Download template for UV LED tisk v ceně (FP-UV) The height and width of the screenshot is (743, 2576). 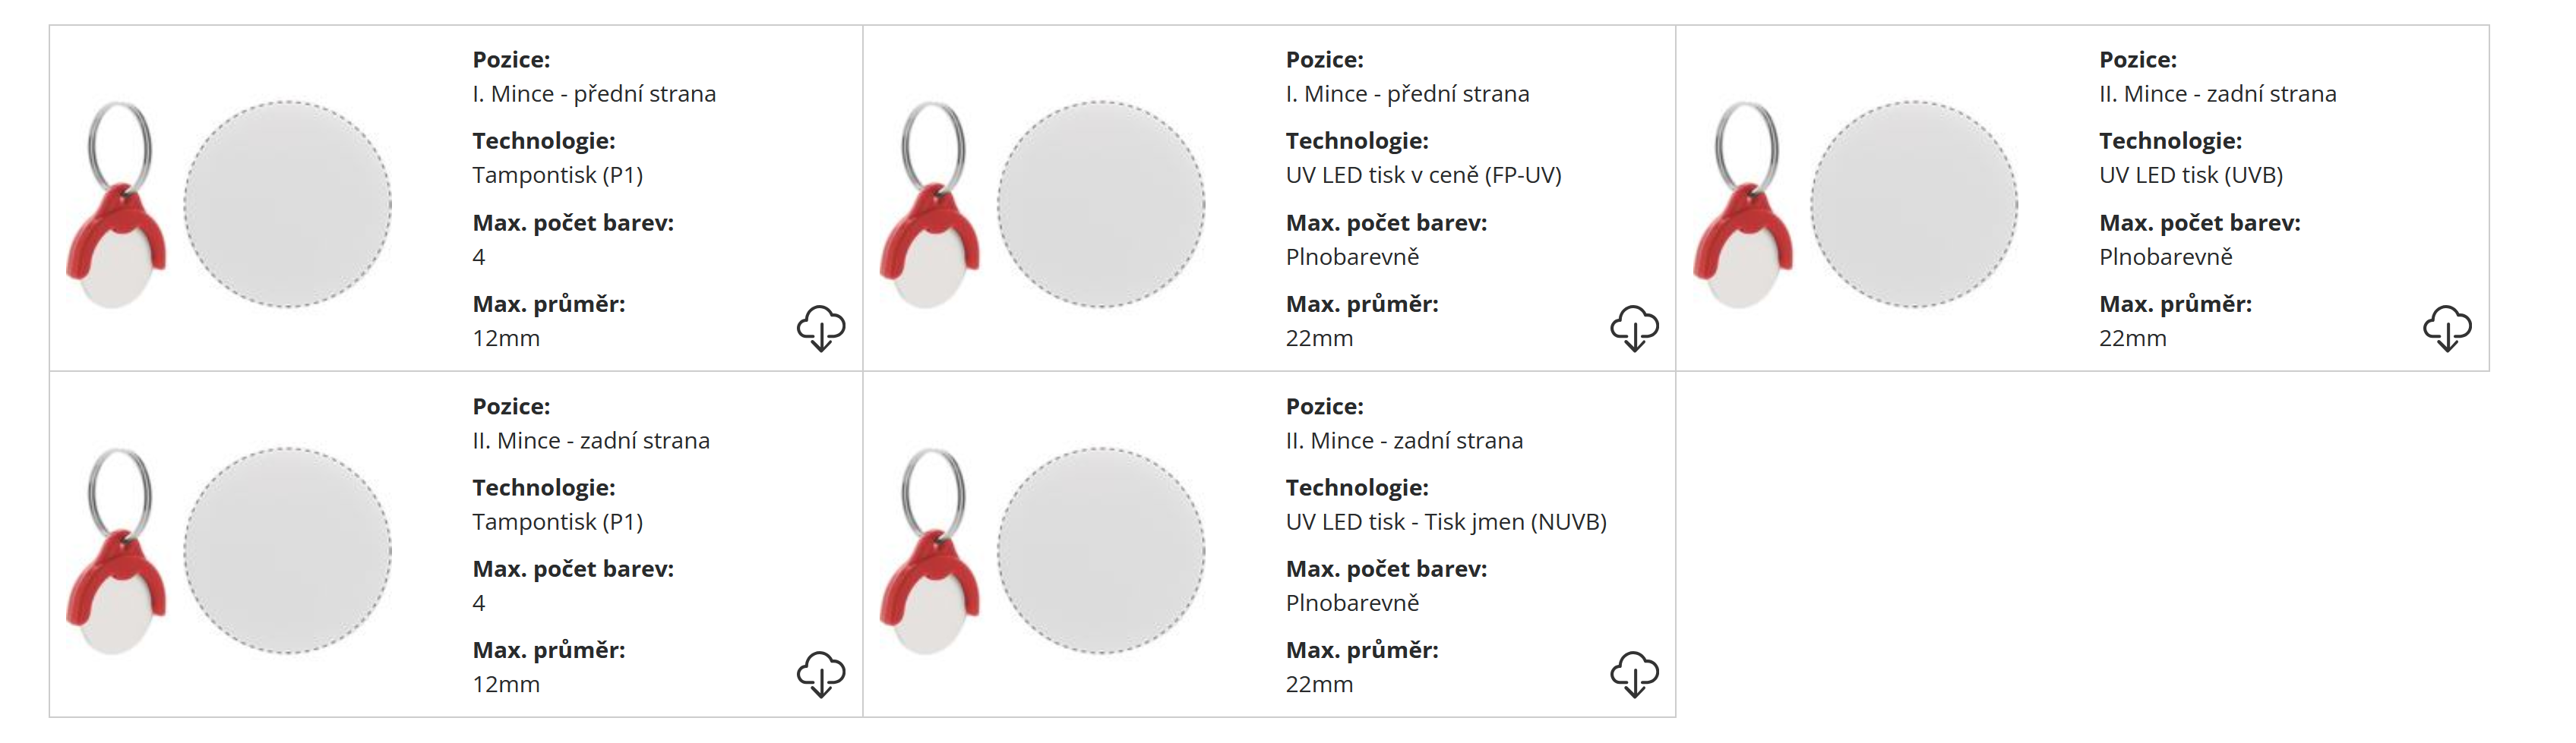1633,328
